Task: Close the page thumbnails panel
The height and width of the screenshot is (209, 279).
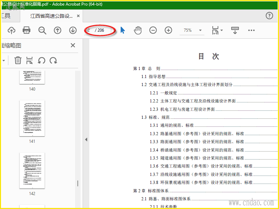Action: click(x=73, y=45)
